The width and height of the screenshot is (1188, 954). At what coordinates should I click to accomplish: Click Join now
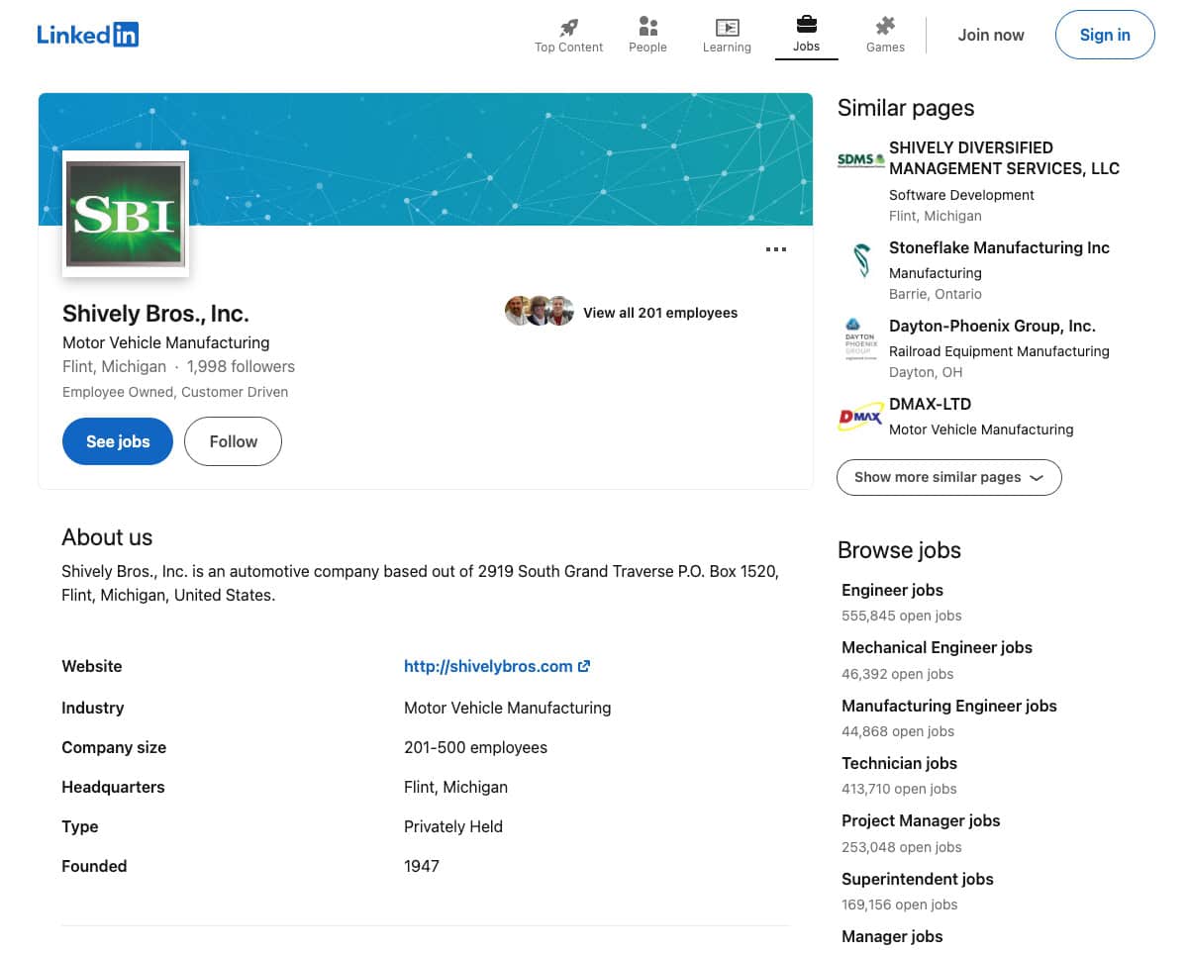click(x=990, y=35)
